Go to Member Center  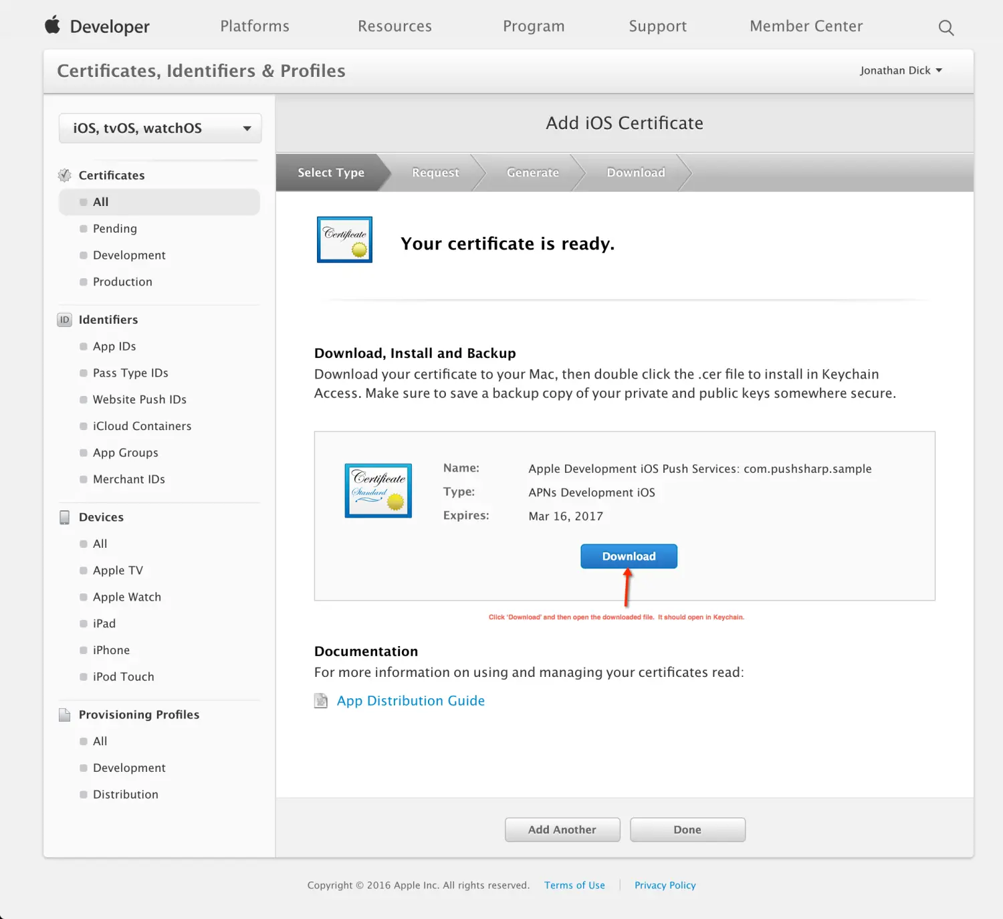tap(806, 26)
